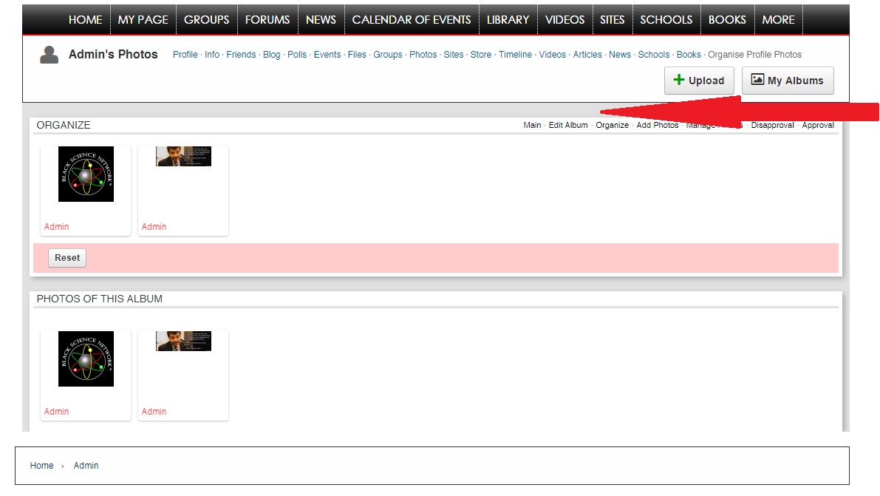Open the Store link
Screen dimensions: 880x496
pyautogui.click(x=481, y=55)
